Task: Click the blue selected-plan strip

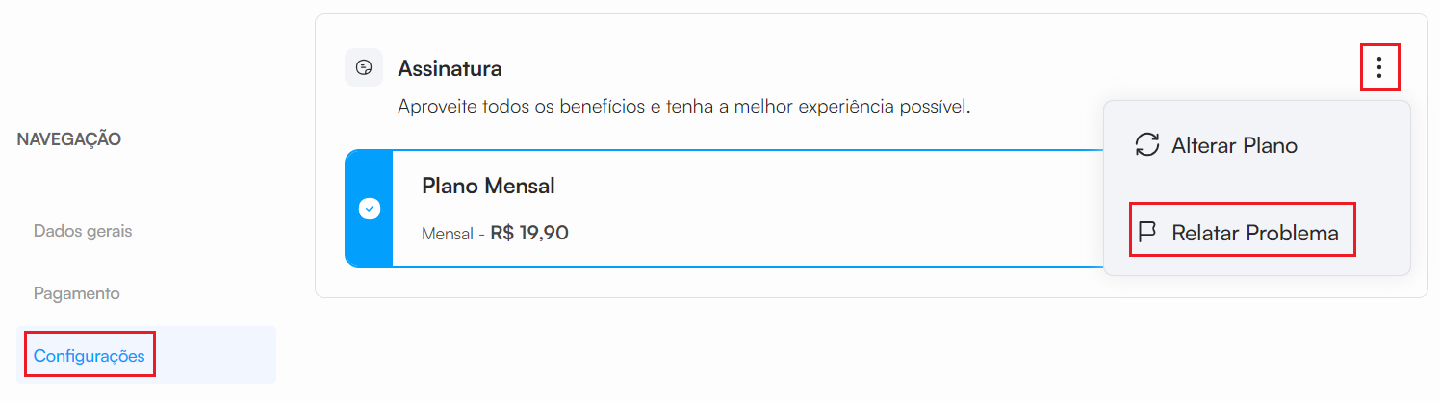Action: [381, 173]
